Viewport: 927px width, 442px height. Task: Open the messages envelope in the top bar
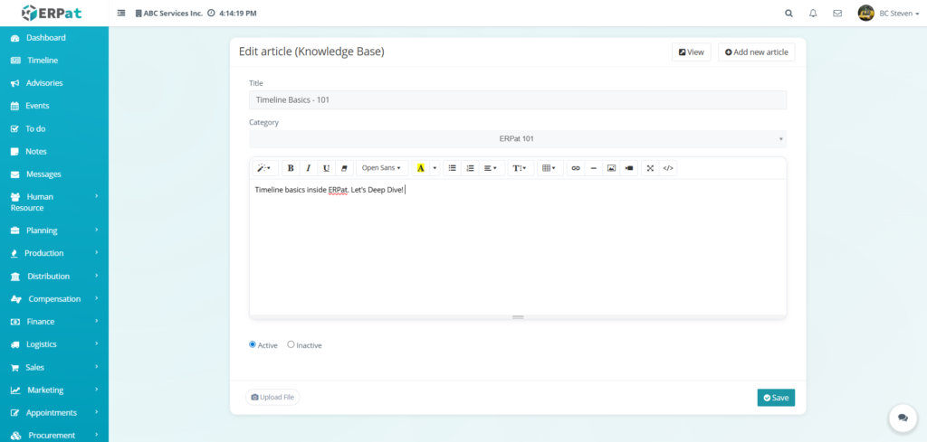click(x=837, y=13)
